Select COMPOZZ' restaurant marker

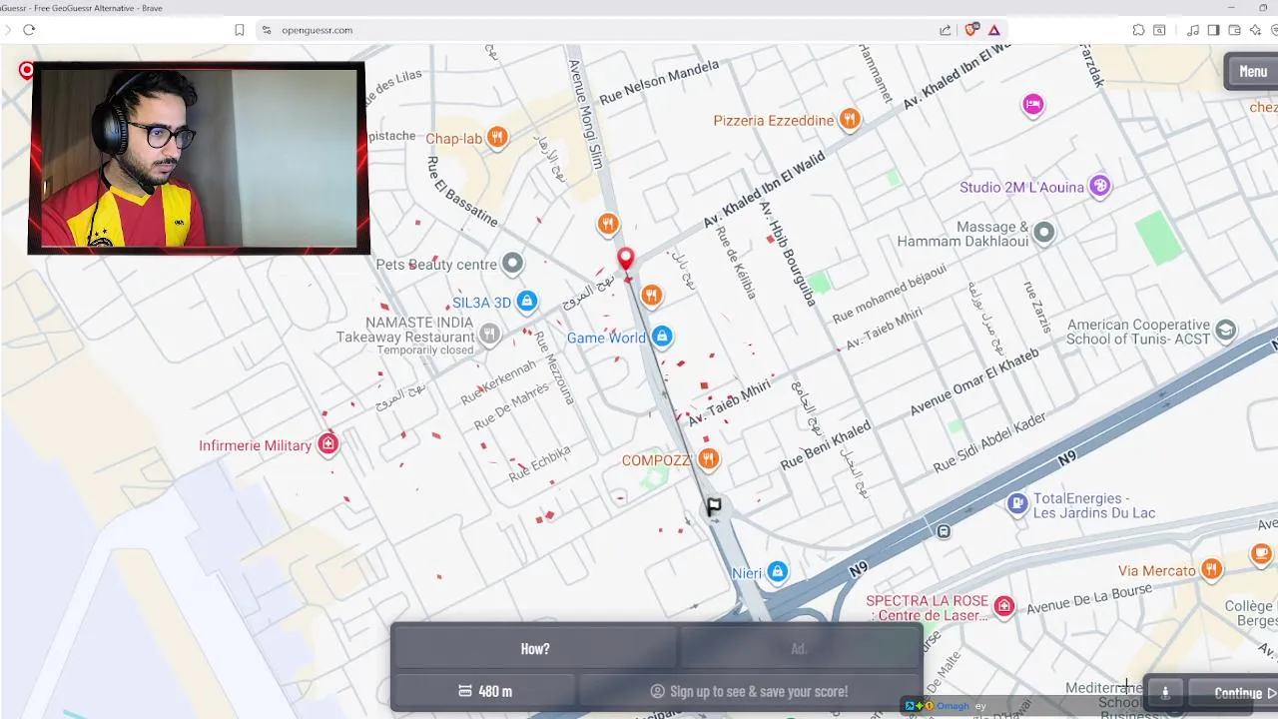click(708, 459)
